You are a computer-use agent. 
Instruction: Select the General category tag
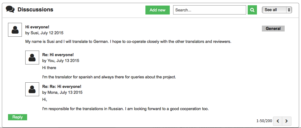[x=273, y=28]
